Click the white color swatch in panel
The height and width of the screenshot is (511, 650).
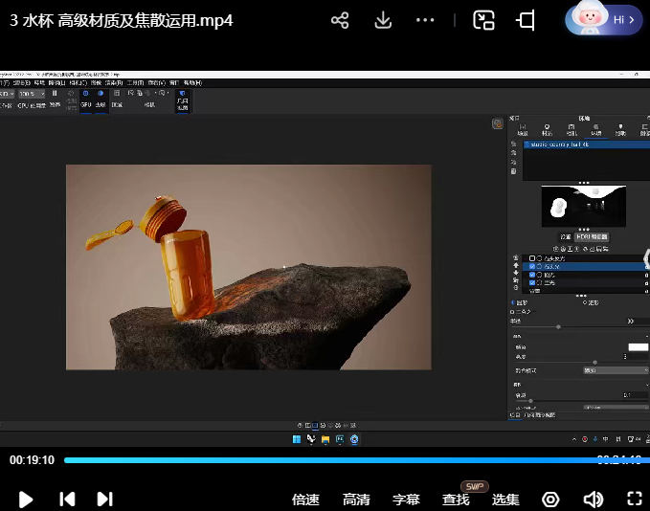click(x=638, y=346)
